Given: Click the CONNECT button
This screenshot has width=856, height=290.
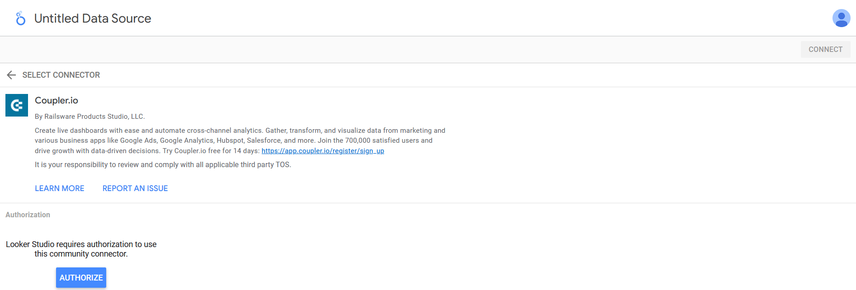Looking at the screenshot, I should click(825, 50).
